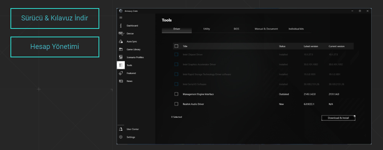Open Scenario Profiles label in the sidebar

135,58
